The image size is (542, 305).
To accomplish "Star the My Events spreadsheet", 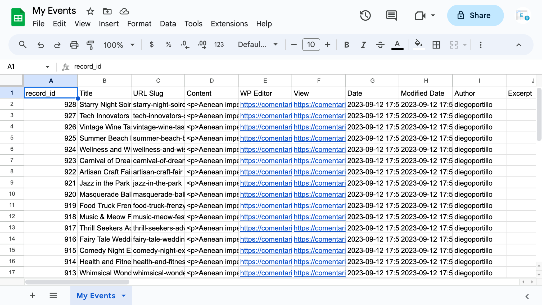I will [90, 11].
